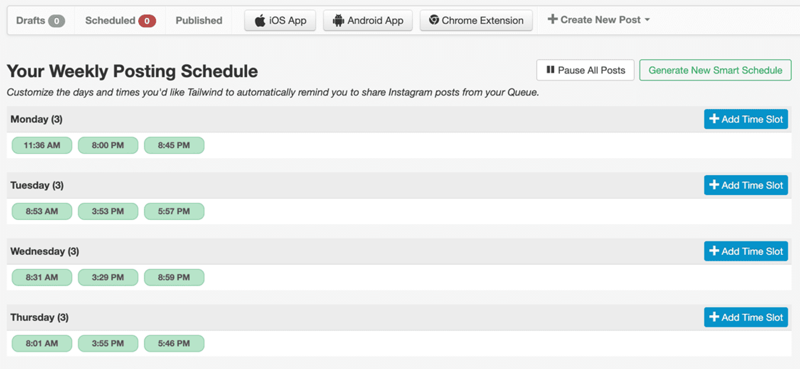Click the plus icon on Tuesday's Add Time Slot
800x369 pixels.
pyautogui.click(x=714, y=185)
